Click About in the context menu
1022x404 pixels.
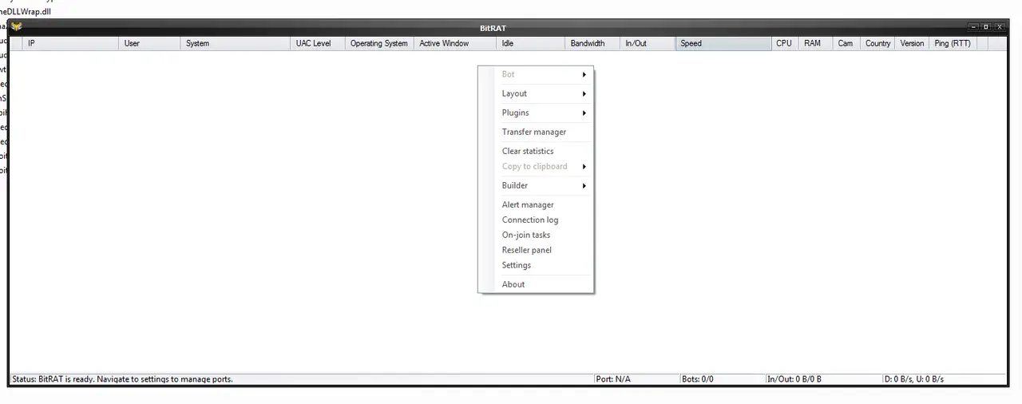point(513,285)
